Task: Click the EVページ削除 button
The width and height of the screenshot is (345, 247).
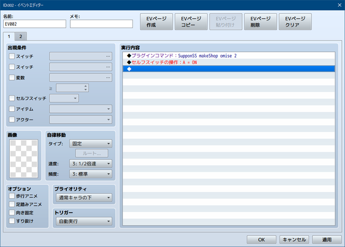Action: point(260,22)
